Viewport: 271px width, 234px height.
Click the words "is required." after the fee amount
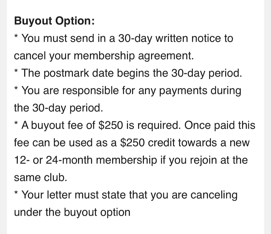(x=153, y=125)
